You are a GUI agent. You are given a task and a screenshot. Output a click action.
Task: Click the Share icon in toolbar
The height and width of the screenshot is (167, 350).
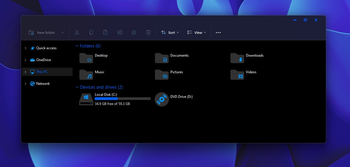[134, 33]
